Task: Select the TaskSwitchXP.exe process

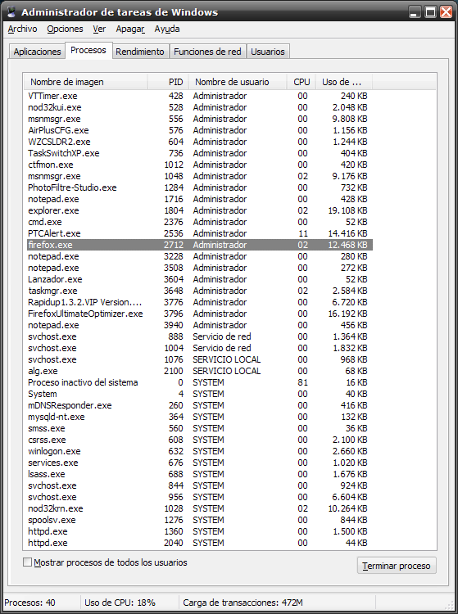Action: tap(199, 153)
